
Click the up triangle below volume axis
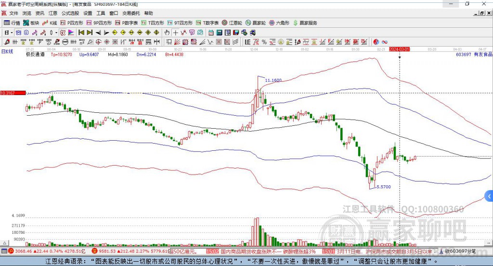point(4,243)
